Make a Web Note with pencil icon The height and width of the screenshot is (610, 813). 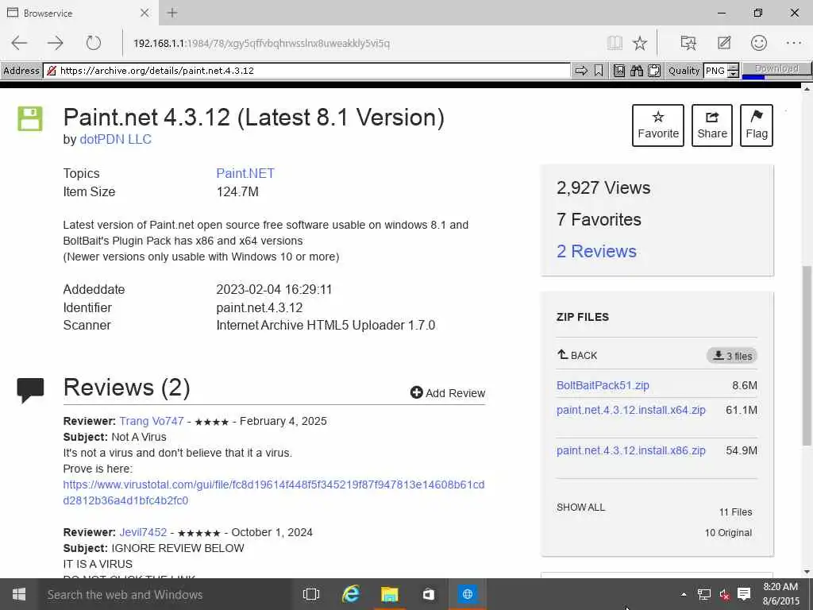(724, 43)
